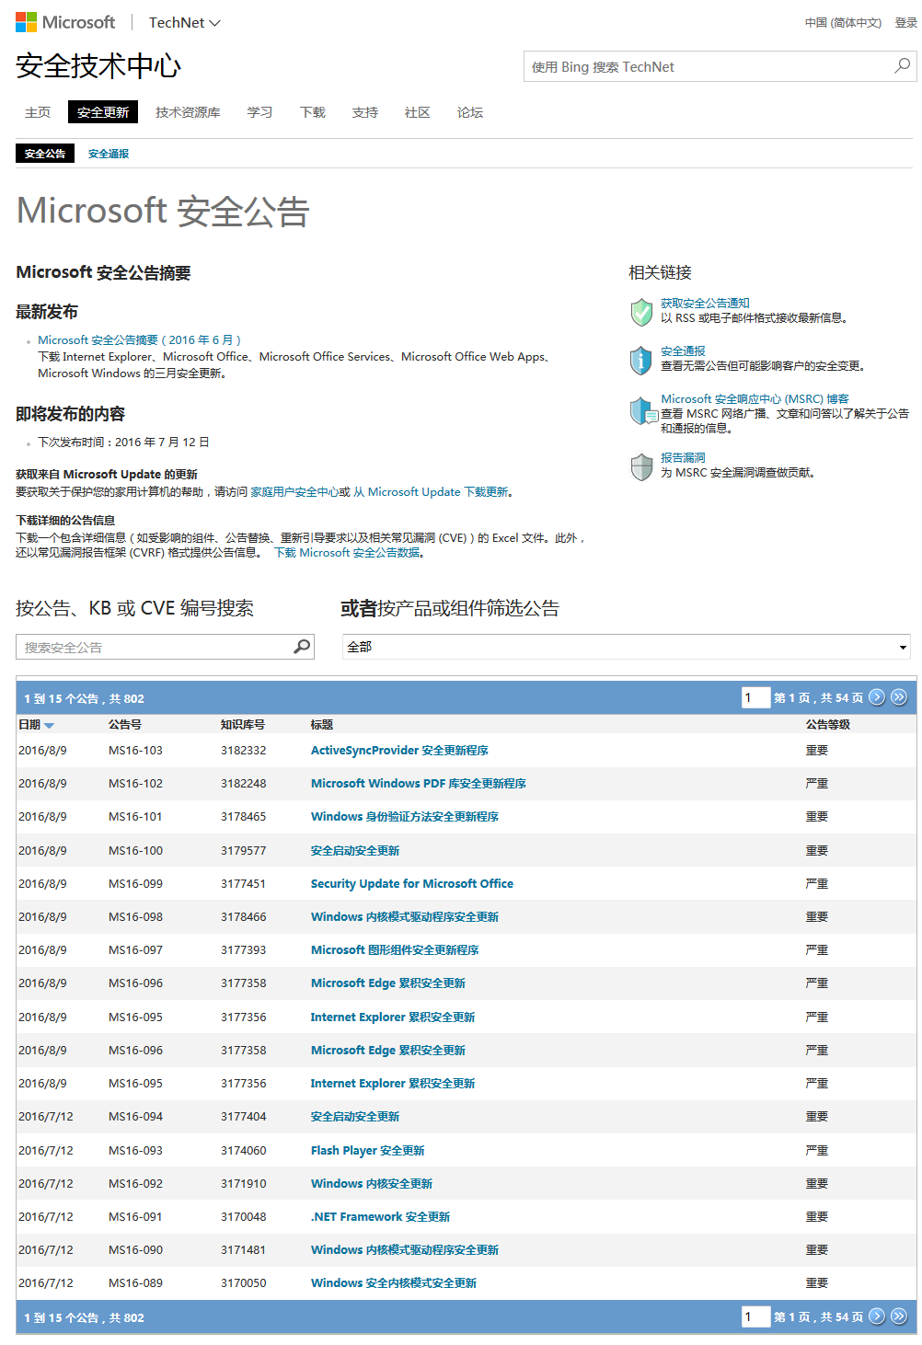Click the 知识库号 column header
The height and width of the screenshot is (1345, 922).
pos(243,724)
